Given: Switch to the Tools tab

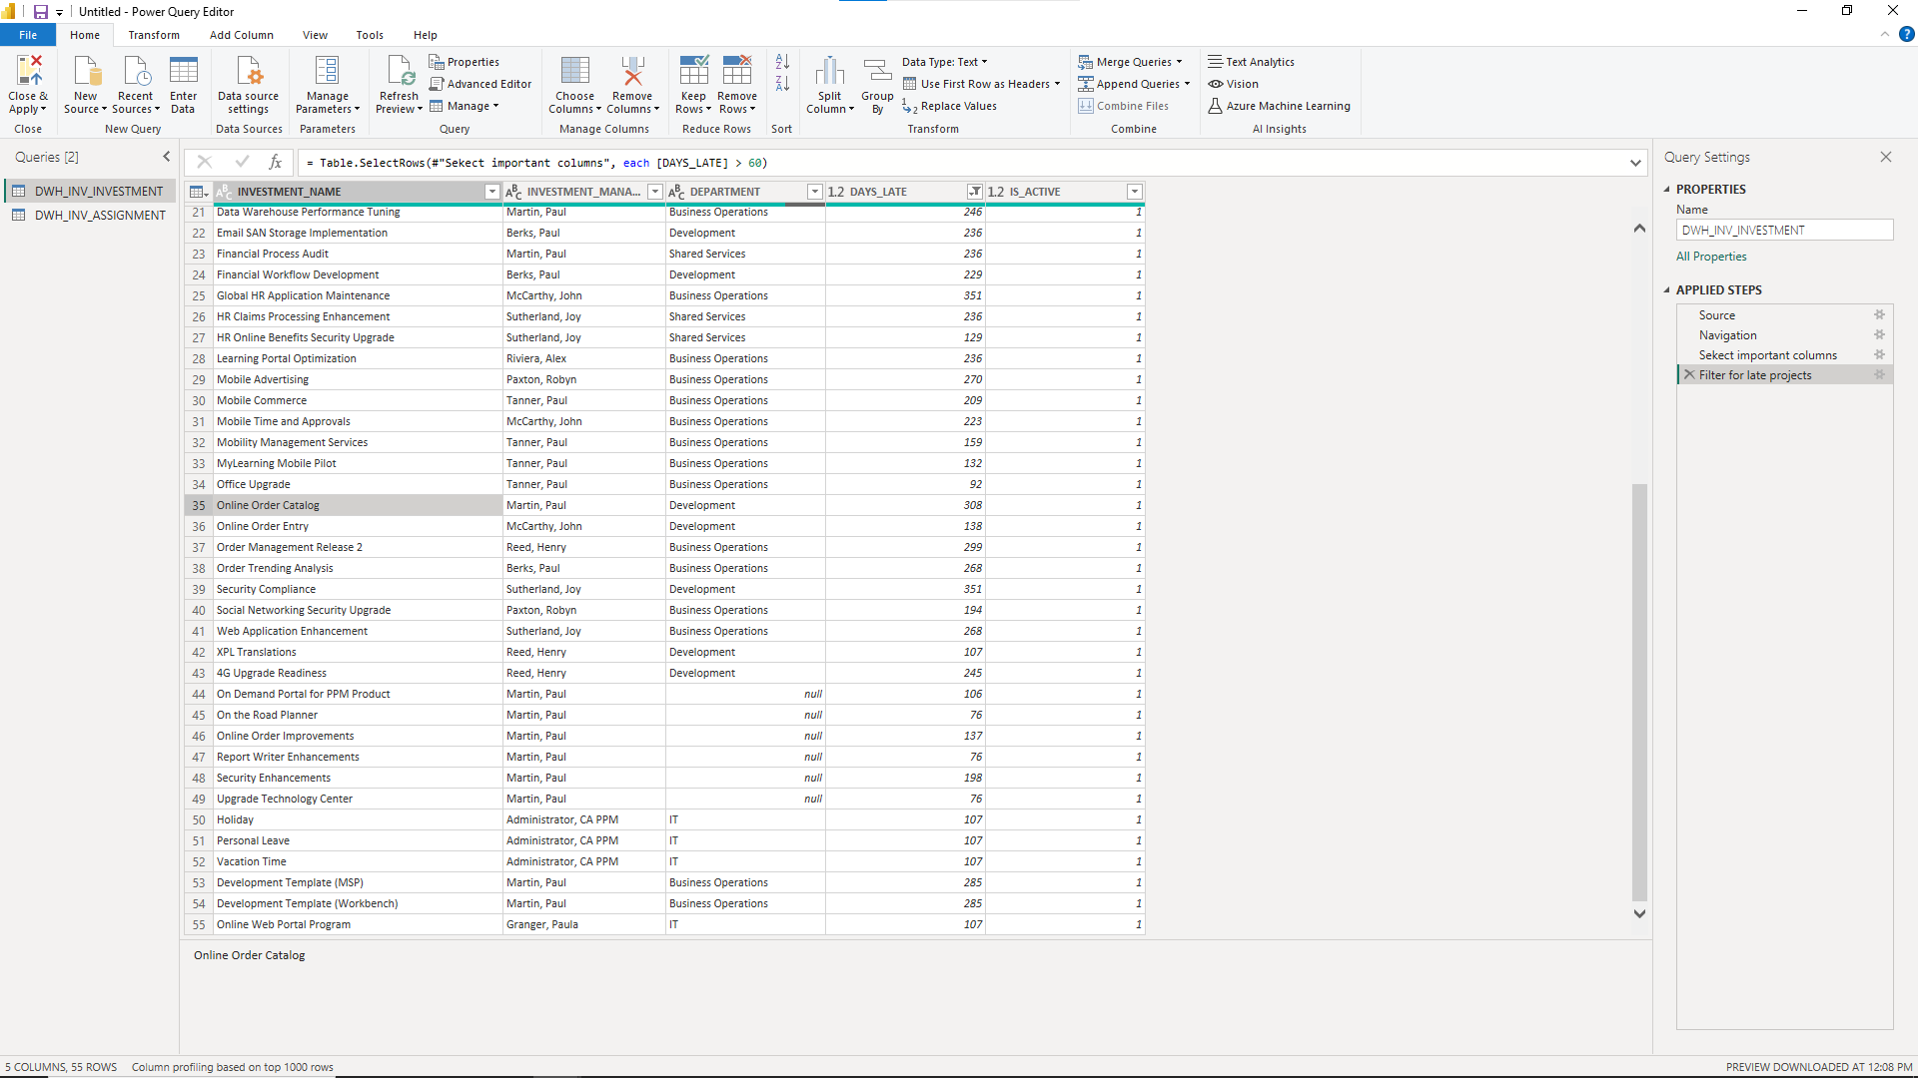Looking at the screenshot, I should (370, 35).
